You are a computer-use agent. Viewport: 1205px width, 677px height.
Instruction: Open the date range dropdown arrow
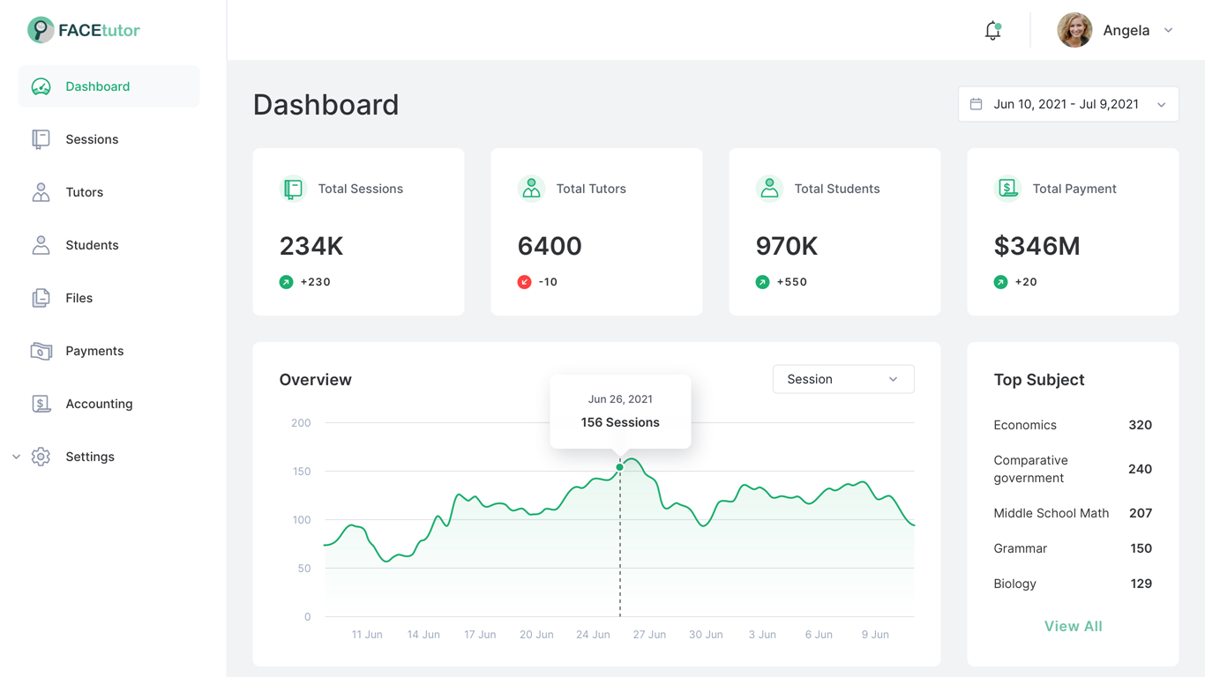pos(1161,105)
